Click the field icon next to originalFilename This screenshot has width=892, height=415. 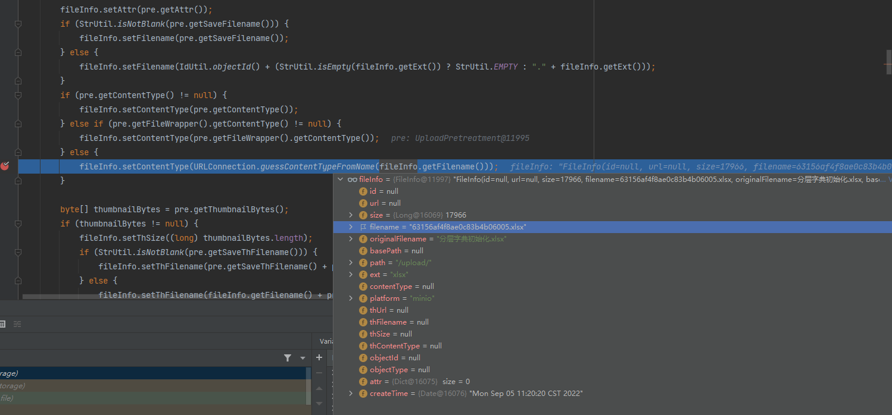363,238
